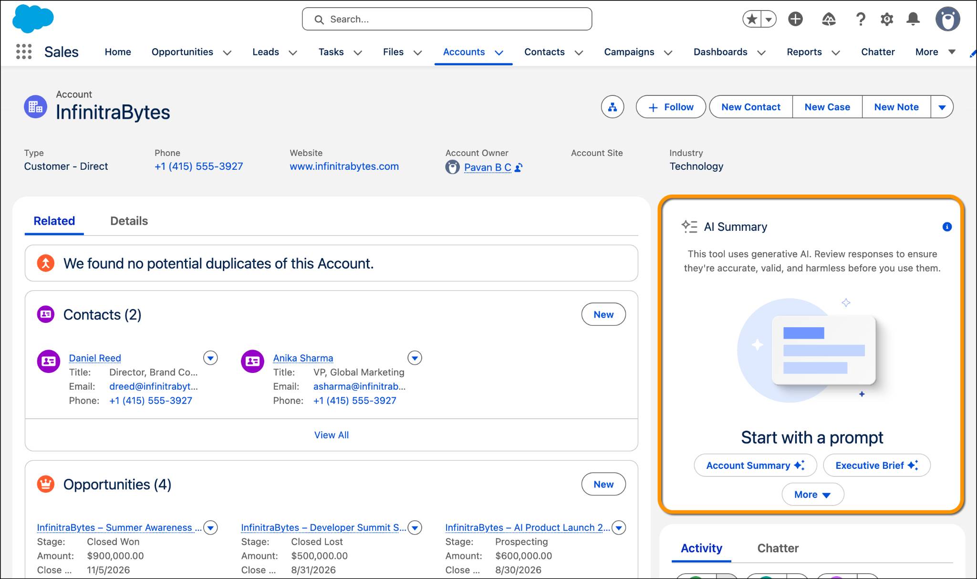Image resolution: width=977 pixels, height=579 pixels.
Task: Expand the Accounts nav chevron
Action: 499,52
